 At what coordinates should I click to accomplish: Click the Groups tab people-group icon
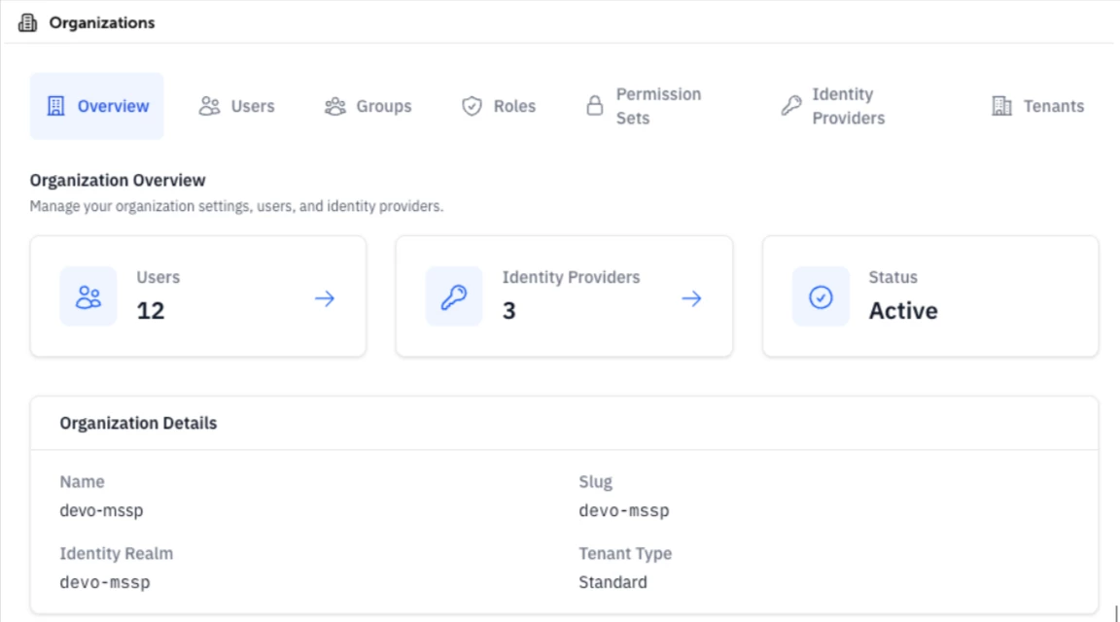click(335, 106)
